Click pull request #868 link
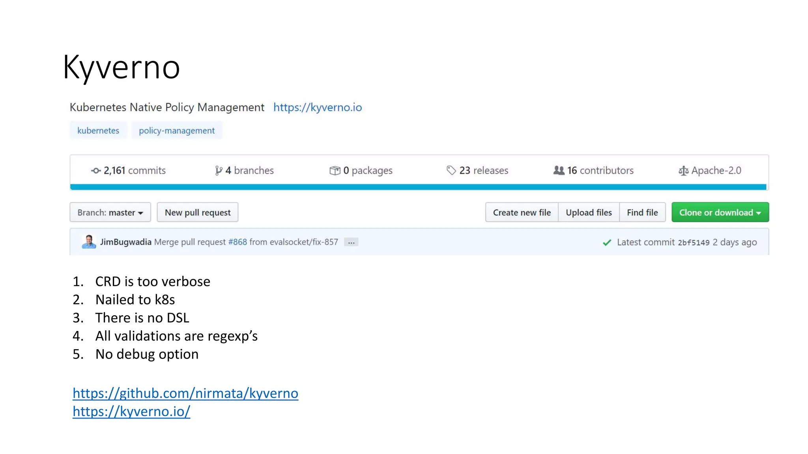Viewport: 808px width, 454px height. 238,242
